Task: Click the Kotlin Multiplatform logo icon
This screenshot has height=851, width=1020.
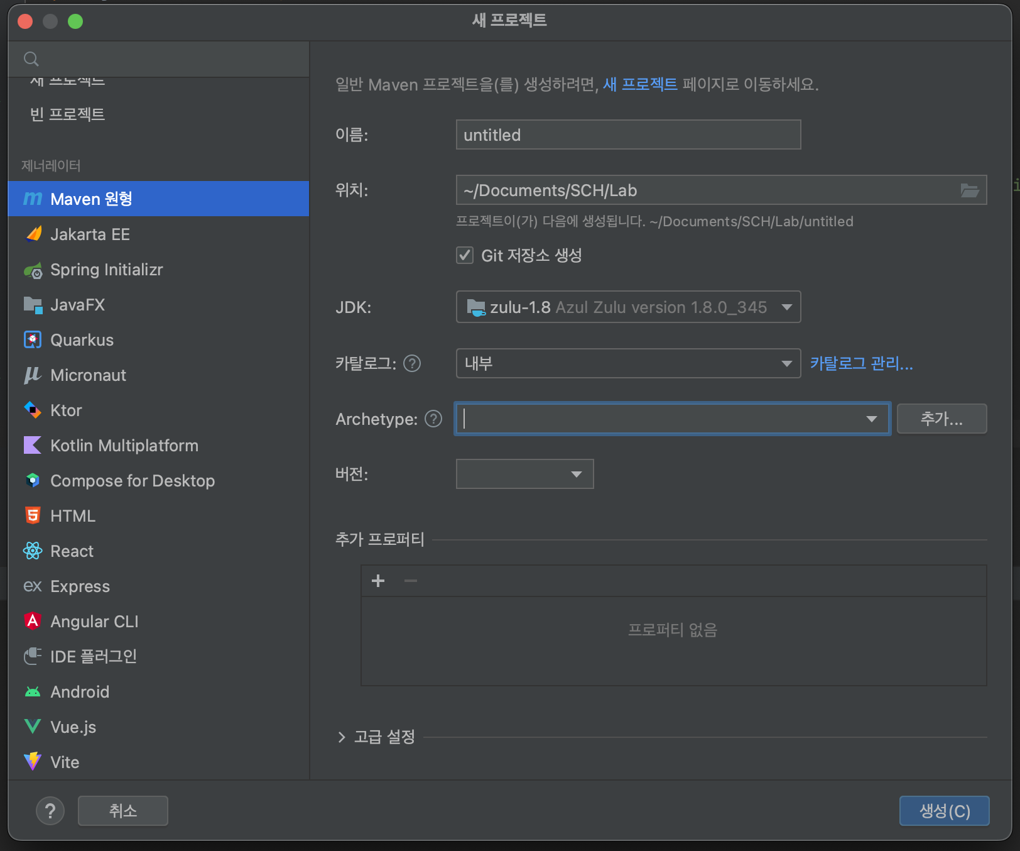Action: 33,446
